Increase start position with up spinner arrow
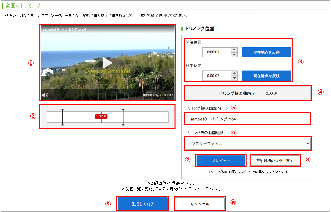 (x=234, y=50)
